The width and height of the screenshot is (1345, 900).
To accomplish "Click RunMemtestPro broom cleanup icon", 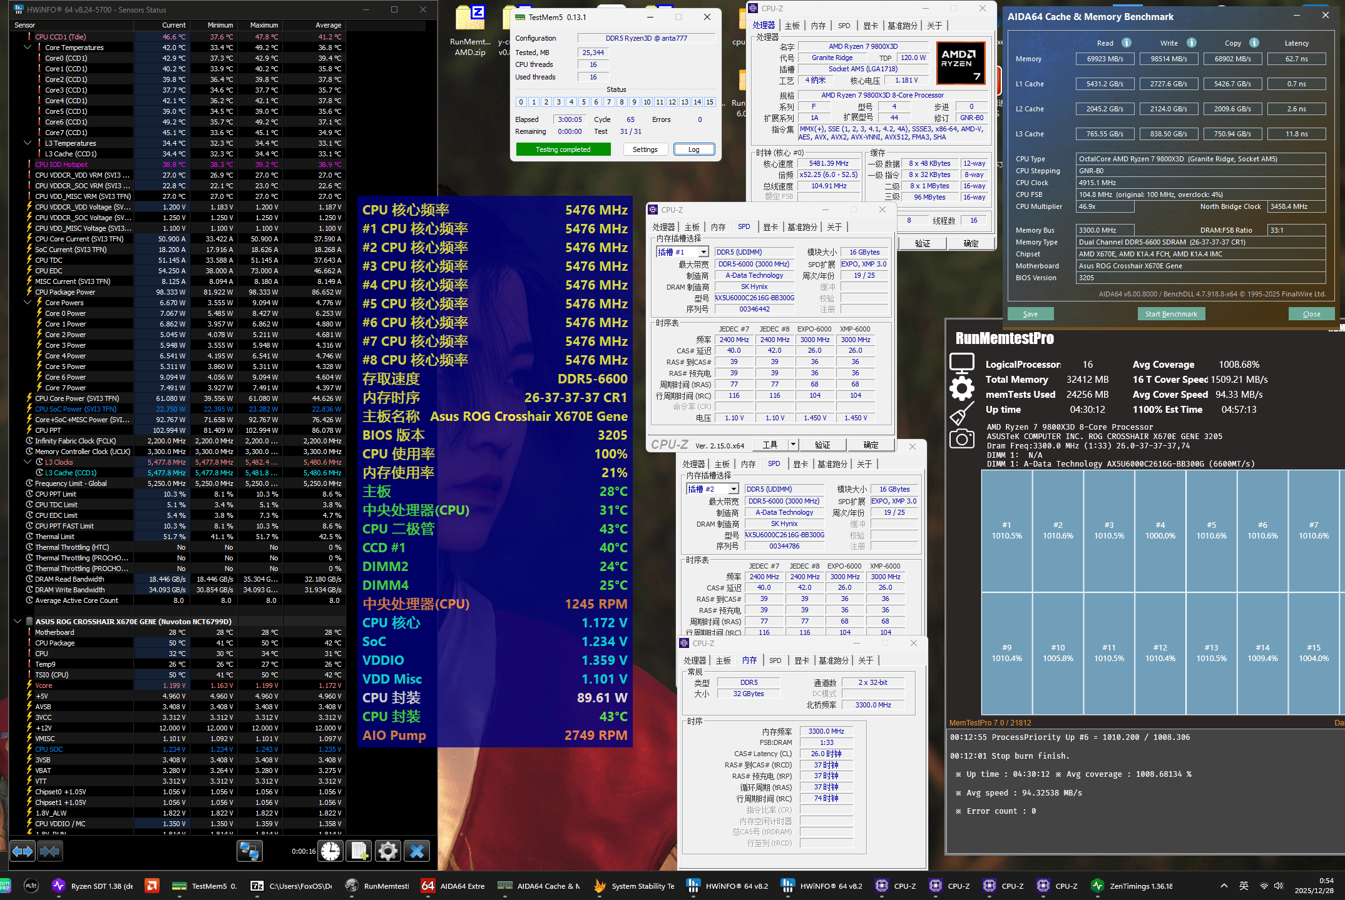I will [x=961, y=413].
